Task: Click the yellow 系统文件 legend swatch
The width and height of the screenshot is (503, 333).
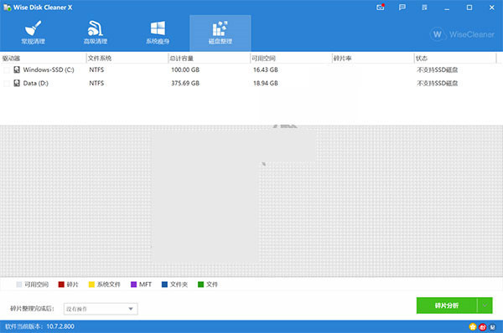Action: tap(91, 284)
